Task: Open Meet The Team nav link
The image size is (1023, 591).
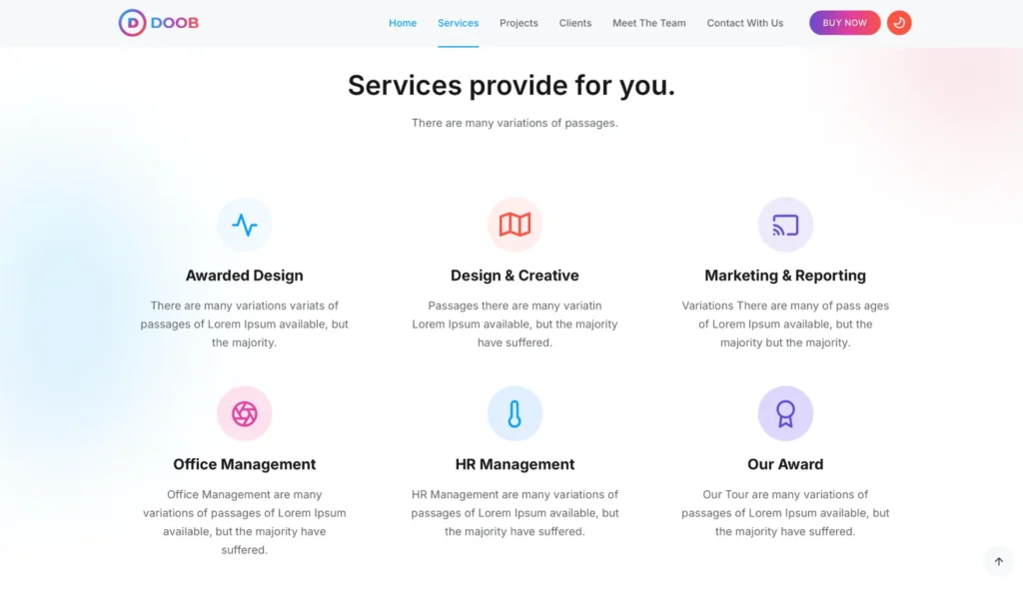Action: pyautogui.click(x=649, y=23)
